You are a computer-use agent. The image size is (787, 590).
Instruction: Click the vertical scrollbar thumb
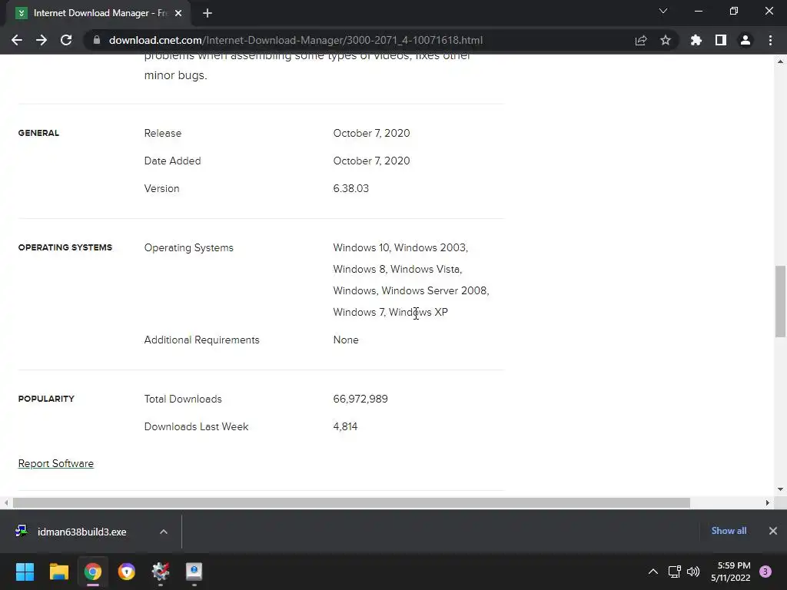(781, 301)
